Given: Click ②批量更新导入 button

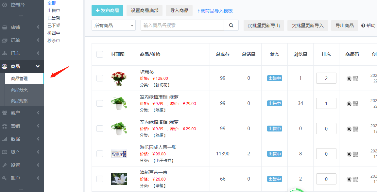Looking at the screenshot, I should tap(307, 26).
